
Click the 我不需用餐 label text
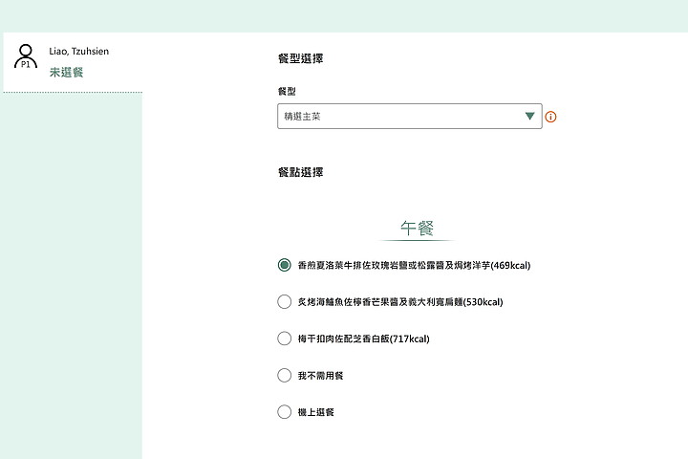pyautogui.click(x=320, y=376)
